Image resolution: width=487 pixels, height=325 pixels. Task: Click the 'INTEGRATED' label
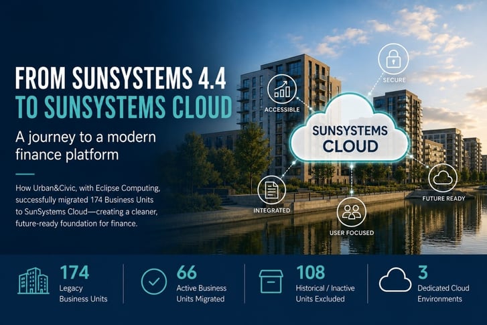point(272,210)
